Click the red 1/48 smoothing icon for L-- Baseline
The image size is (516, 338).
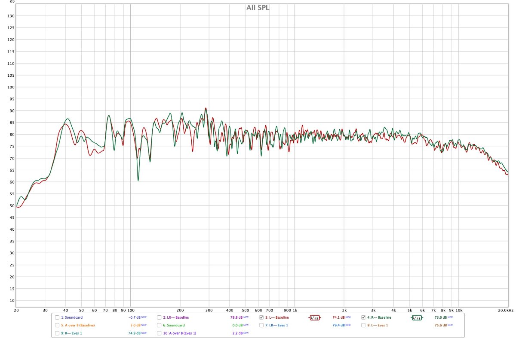click(x=314, y=318)
